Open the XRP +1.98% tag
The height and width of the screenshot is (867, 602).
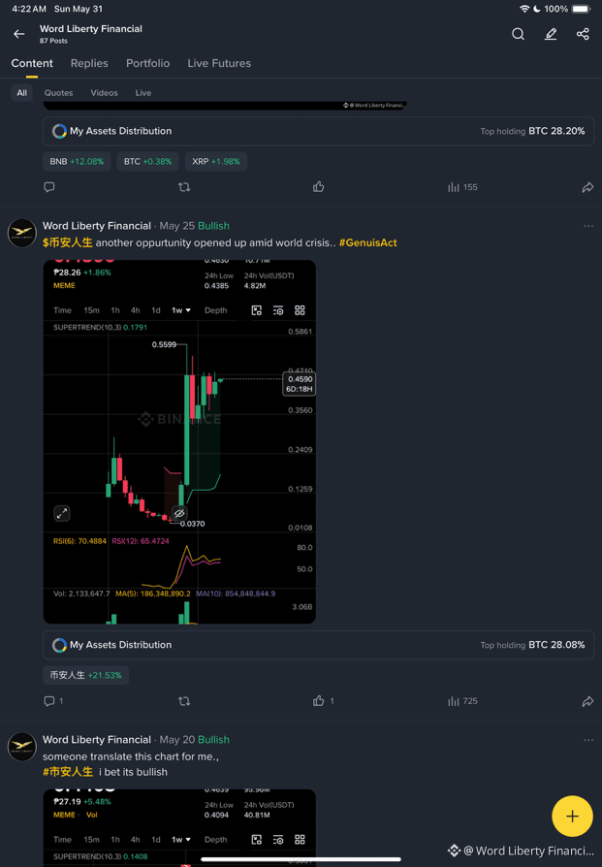tap(215, 161)
